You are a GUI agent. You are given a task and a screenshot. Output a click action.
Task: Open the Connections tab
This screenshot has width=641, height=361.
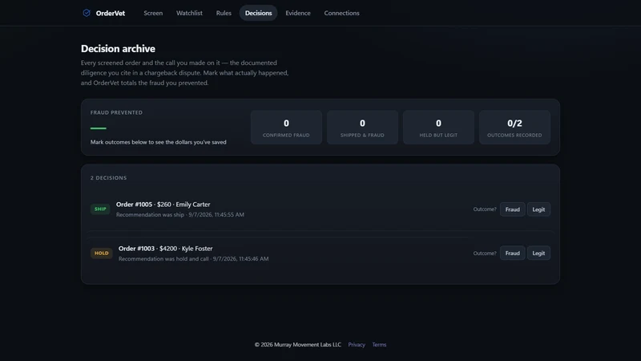[342, 13]
